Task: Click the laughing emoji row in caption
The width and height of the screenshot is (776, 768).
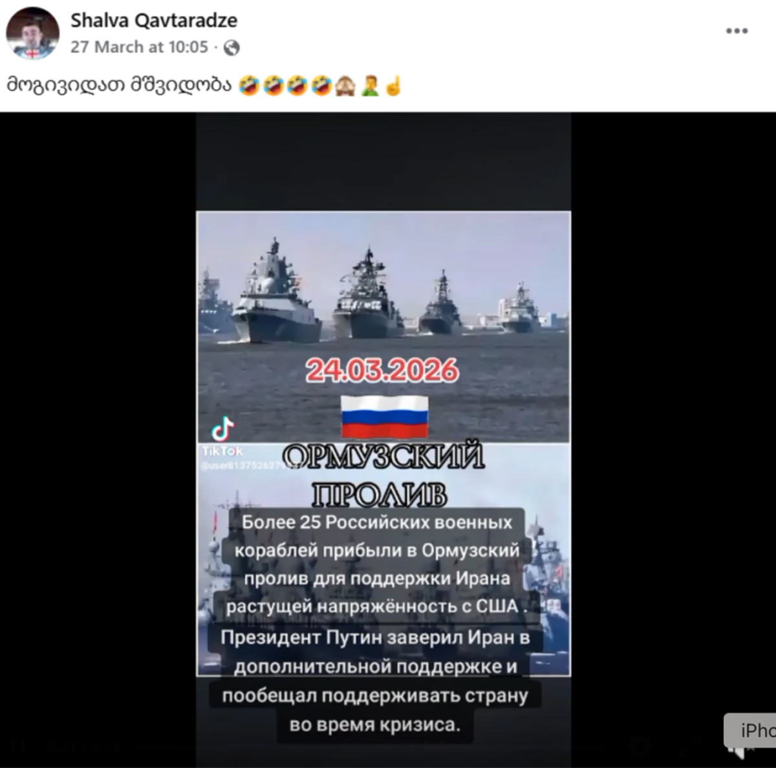Action: [x=285, y=85]
